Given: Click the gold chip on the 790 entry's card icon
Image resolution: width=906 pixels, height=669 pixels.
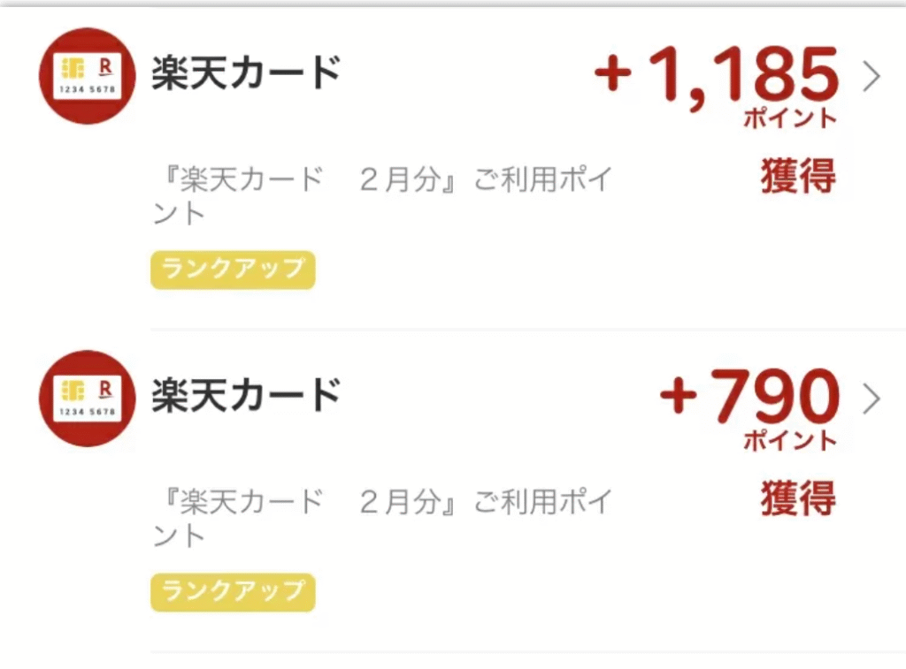Looking at the screenshot, I should coord(73,391).
